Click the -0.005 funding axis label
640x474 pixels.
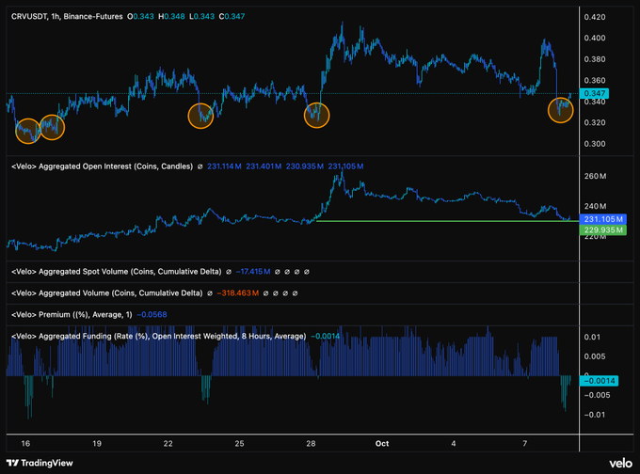(597, 395)
